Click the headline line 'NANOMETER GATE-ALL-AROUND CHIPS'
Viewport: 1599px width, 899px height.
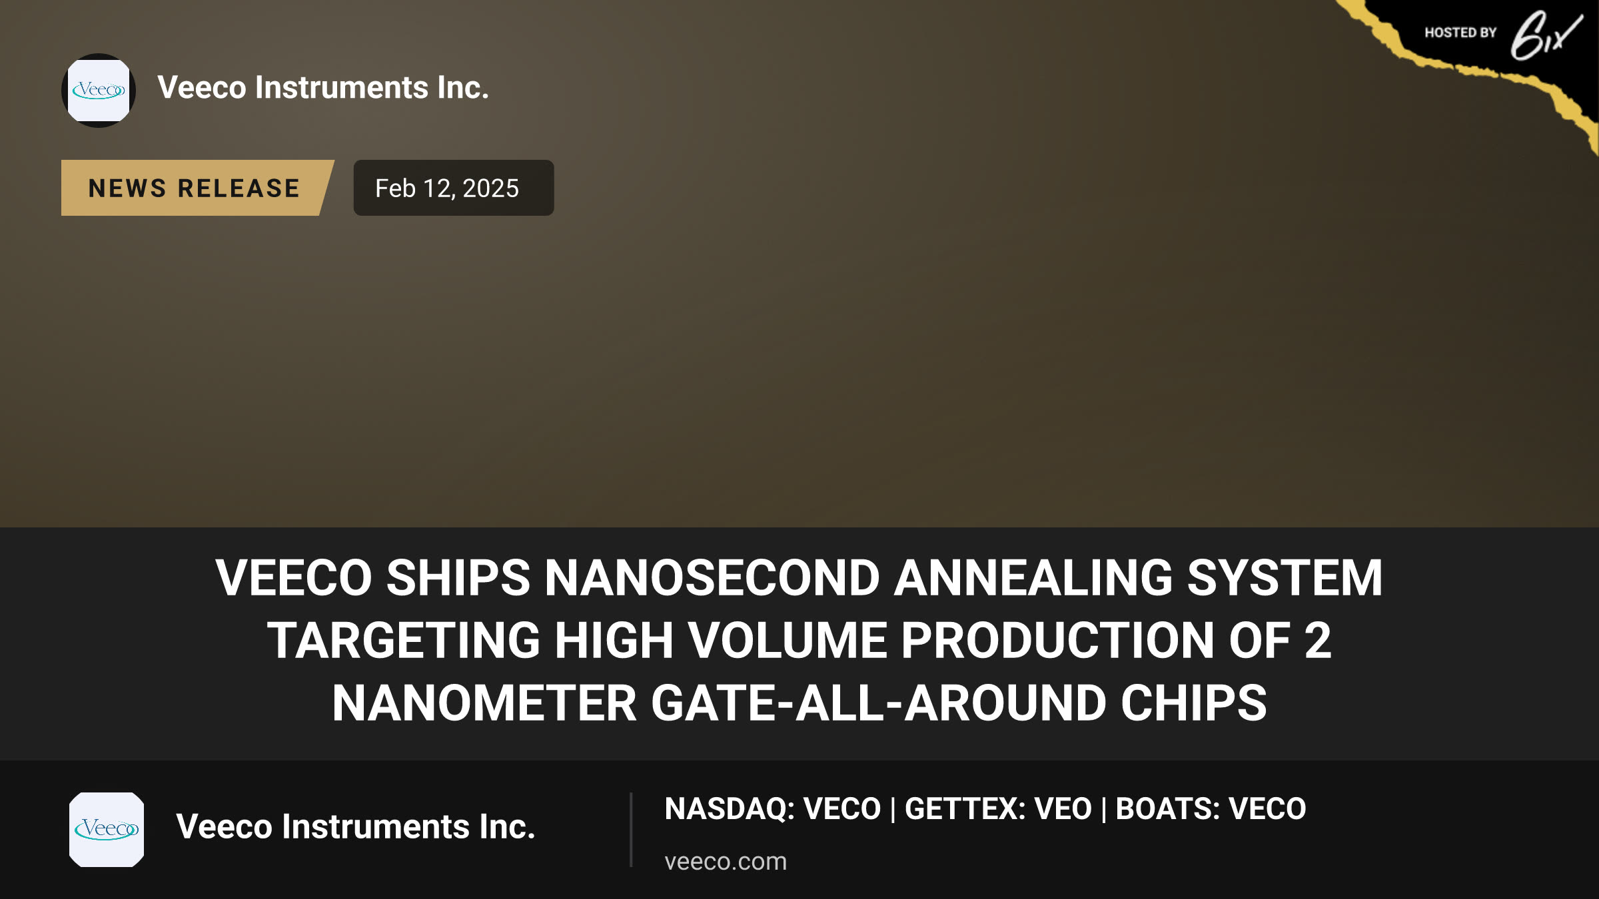799,703
